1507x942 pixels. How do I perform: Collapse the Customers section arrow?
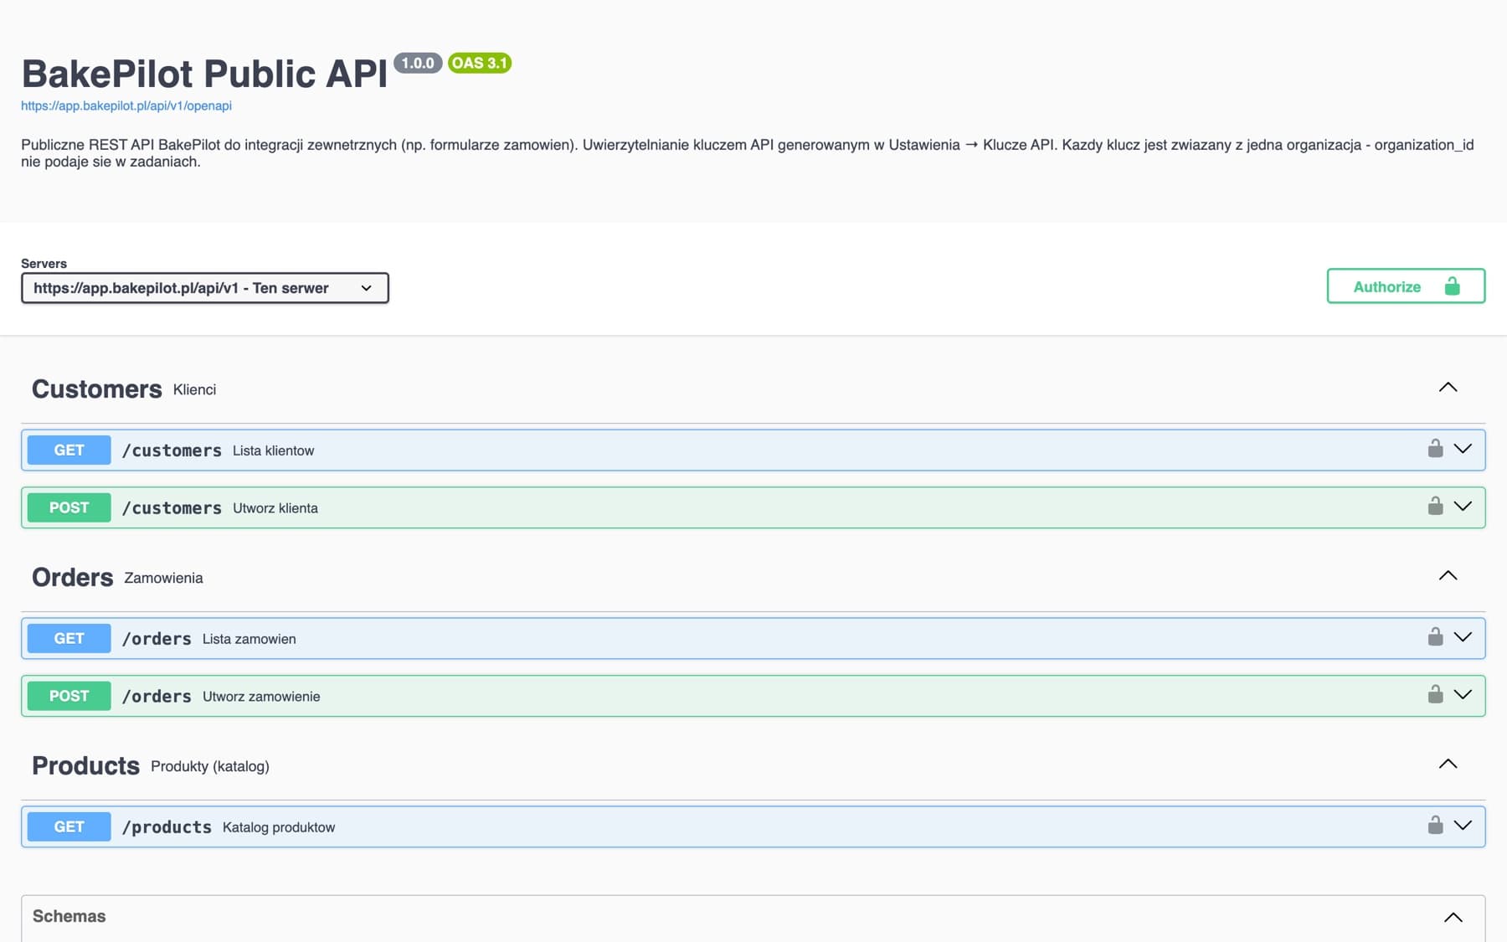point(1448,388)
